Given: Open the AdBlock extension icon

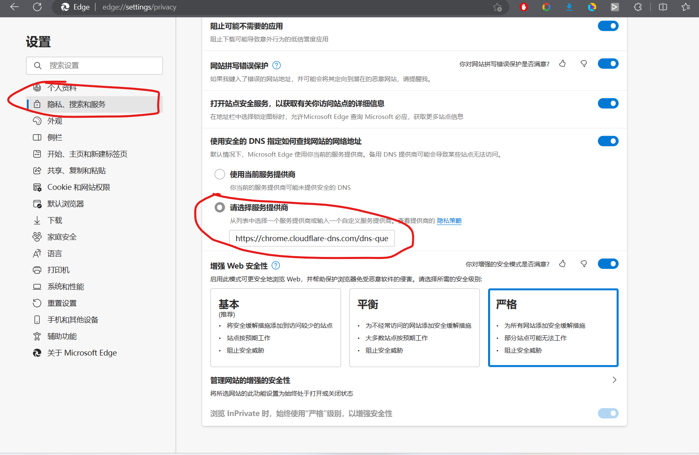Looking at the screenshot, I should 523,7.
